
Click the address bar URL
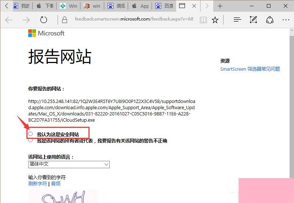point(134,19)
